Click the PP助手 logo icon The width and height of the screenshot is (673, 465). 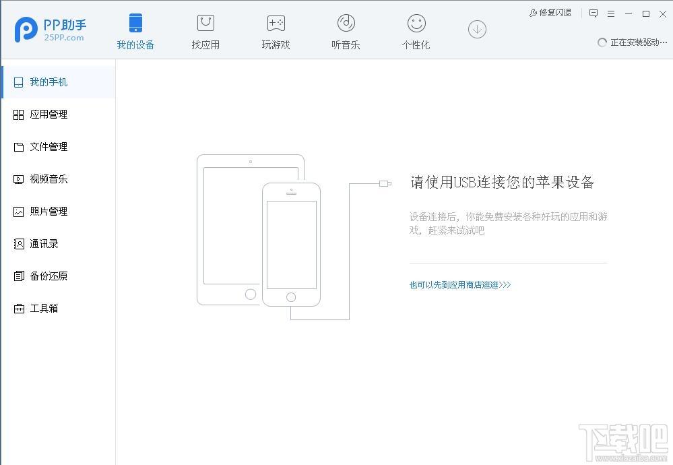pos(26,29)
